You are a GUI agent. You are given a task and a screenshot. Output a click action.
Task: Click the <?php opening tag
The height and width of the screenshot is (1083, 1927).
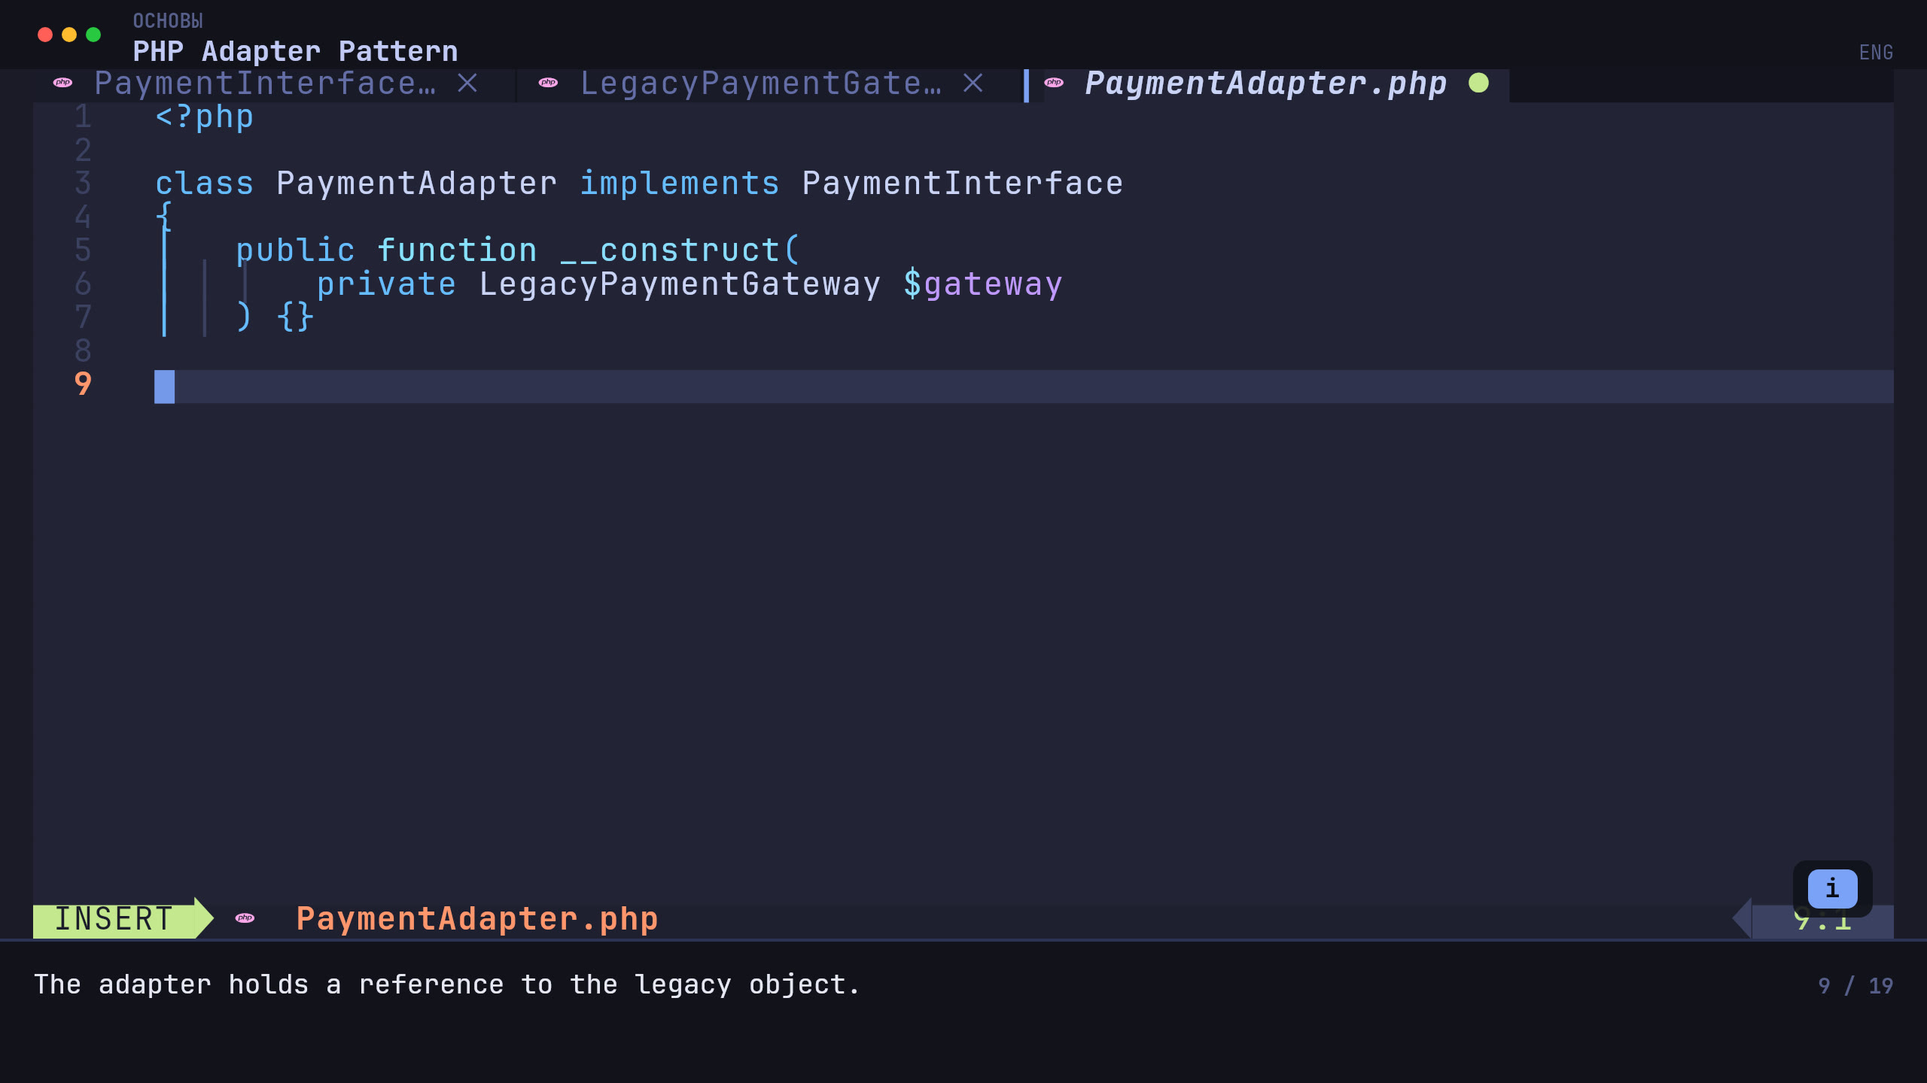click(204, 117)
